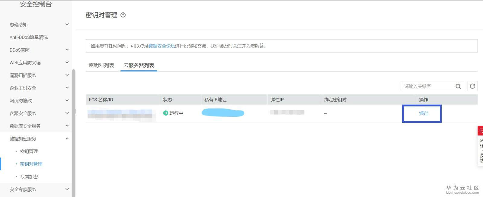The image size is (483, 197).
Task: Click 安全专家服务 sidebar label
Action: [x=23, y=189]
